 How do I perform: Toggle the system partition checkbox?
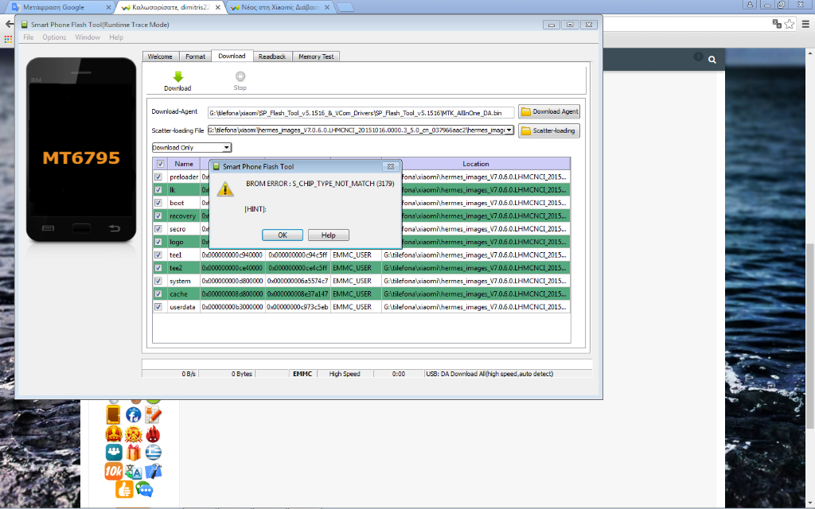click(158, 281)
